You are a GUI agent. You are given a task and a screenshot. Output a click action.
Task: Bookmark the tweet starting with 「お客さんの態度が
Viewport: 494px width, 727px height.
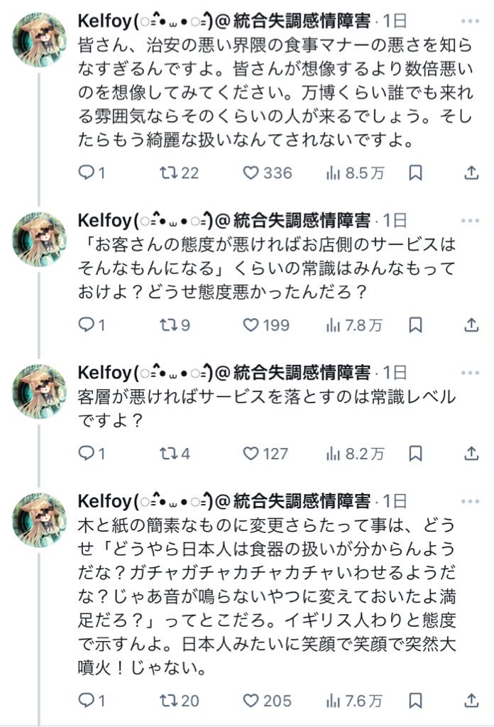tap(417, 324)
